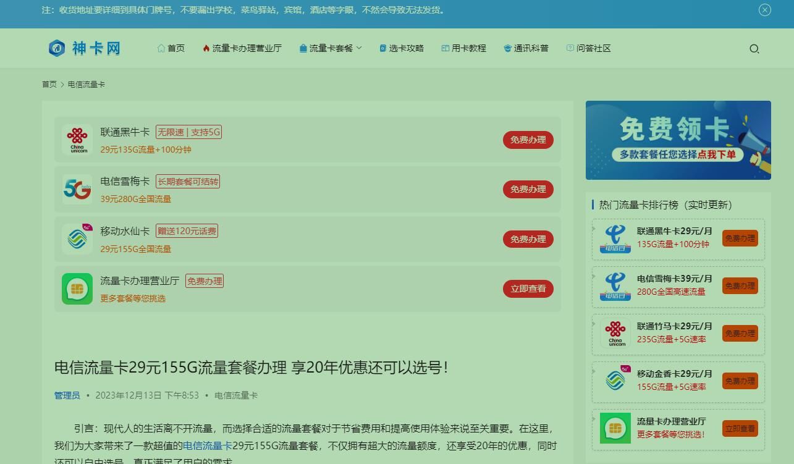794x464 pixels.
Task: Click 280G全国高速流量 in sidebar
Action: click(x=671, y=292)
